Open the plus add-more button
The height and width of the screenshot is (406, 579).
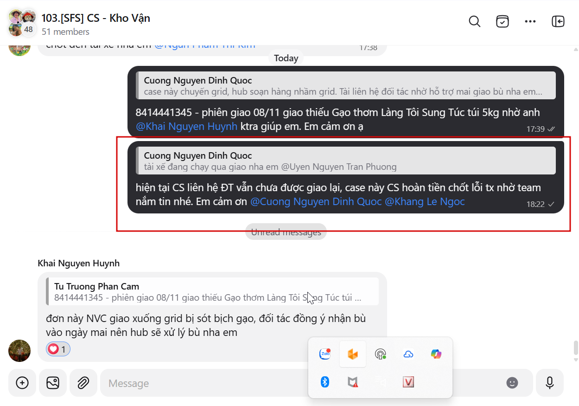click(22, 383)
